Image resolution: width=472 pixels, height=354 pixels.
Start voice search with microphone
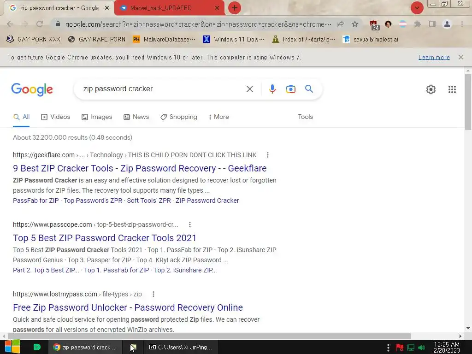272,89
